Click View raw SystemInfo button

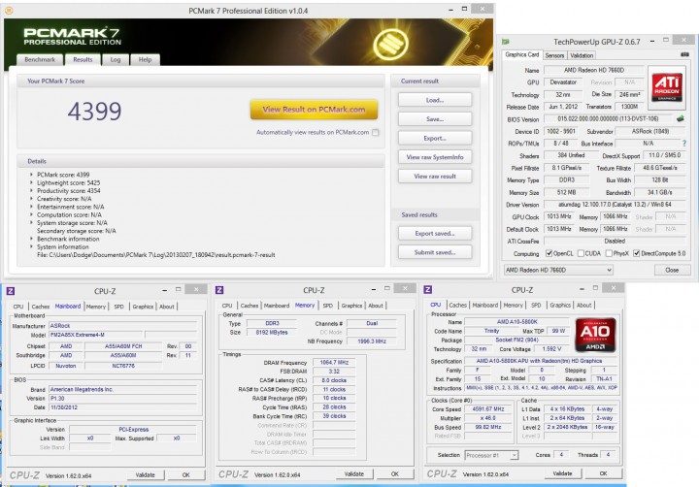435,157
